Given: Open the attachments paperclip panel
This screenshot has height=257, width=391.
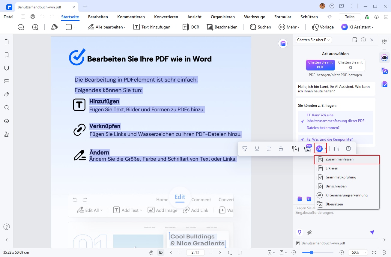Looking at the screenshot, I should (7, 94).
